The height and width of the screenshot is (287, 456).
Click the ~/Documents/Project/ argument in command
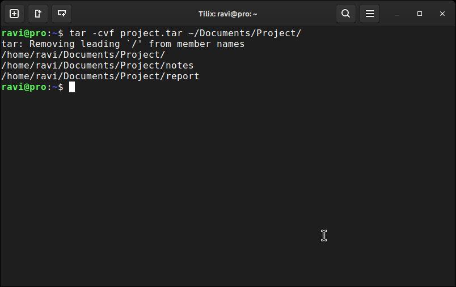[x=244, y=33]
